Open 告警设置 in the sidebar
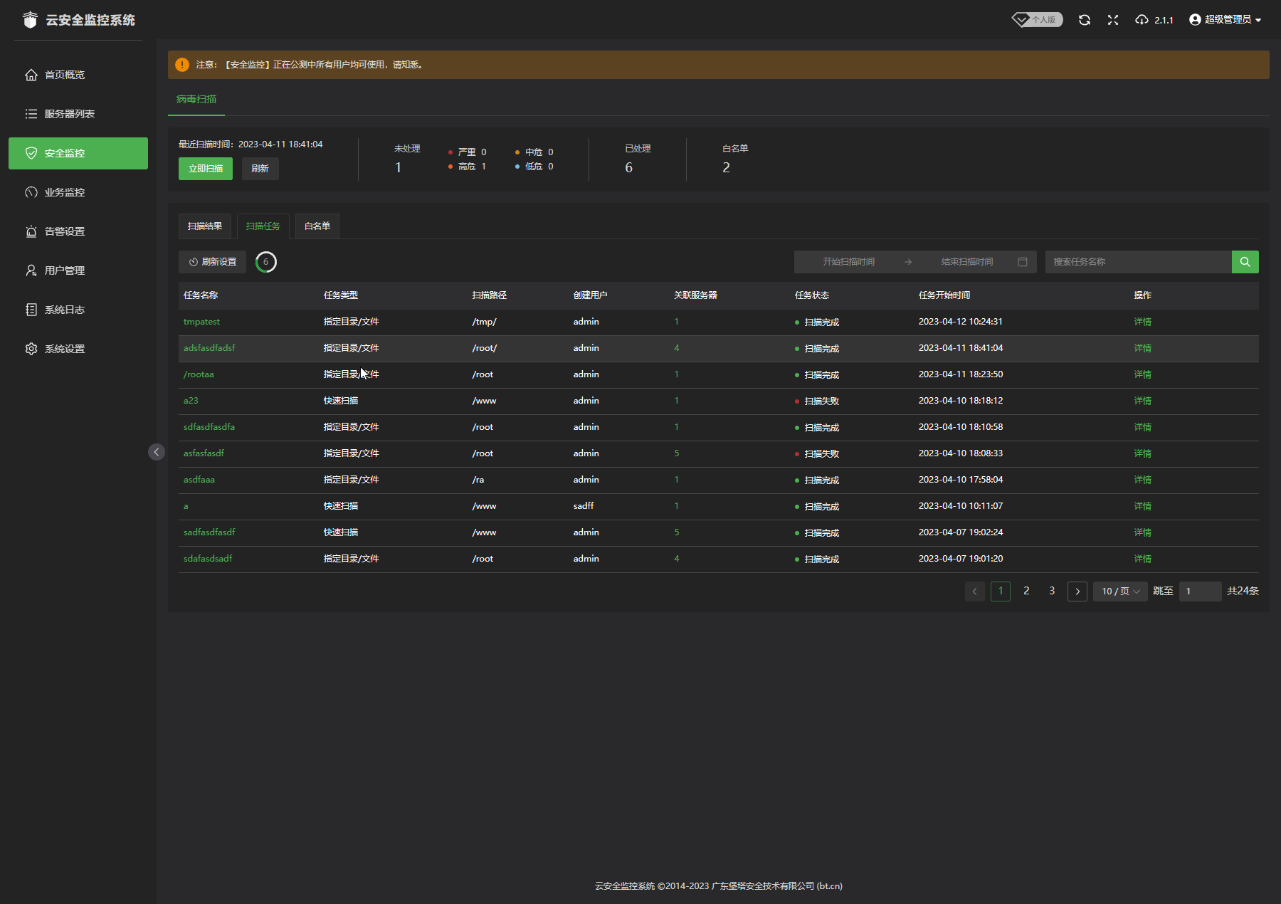This screenshot has width=1281, height=904. (x=65, y=231)
